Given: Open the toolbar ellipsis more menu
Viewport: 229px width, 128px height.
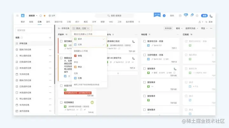Looking at the screenshot, I should pos(211,28).
